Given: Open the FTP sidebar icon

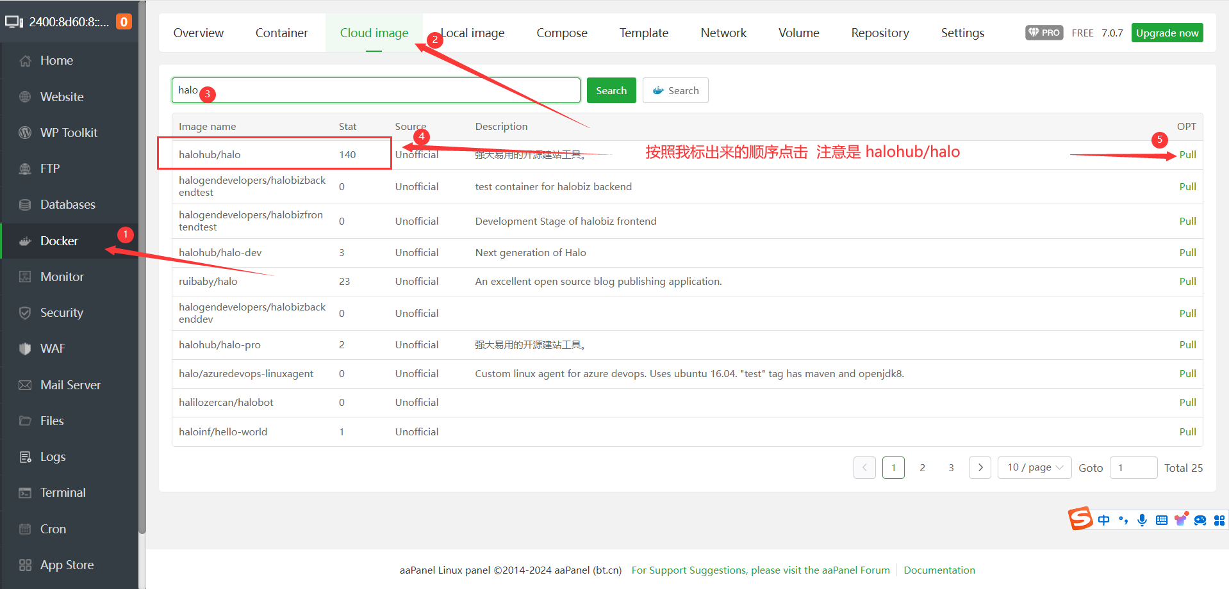Looking at the screenshot, I should 25,168.
